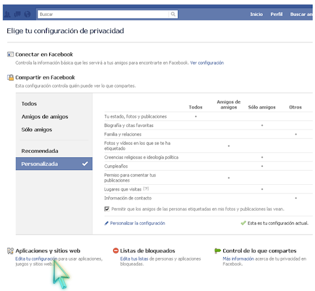Click 'Esta es tu configuración actual' text
The image size is (315, 291).
(278, 223)
